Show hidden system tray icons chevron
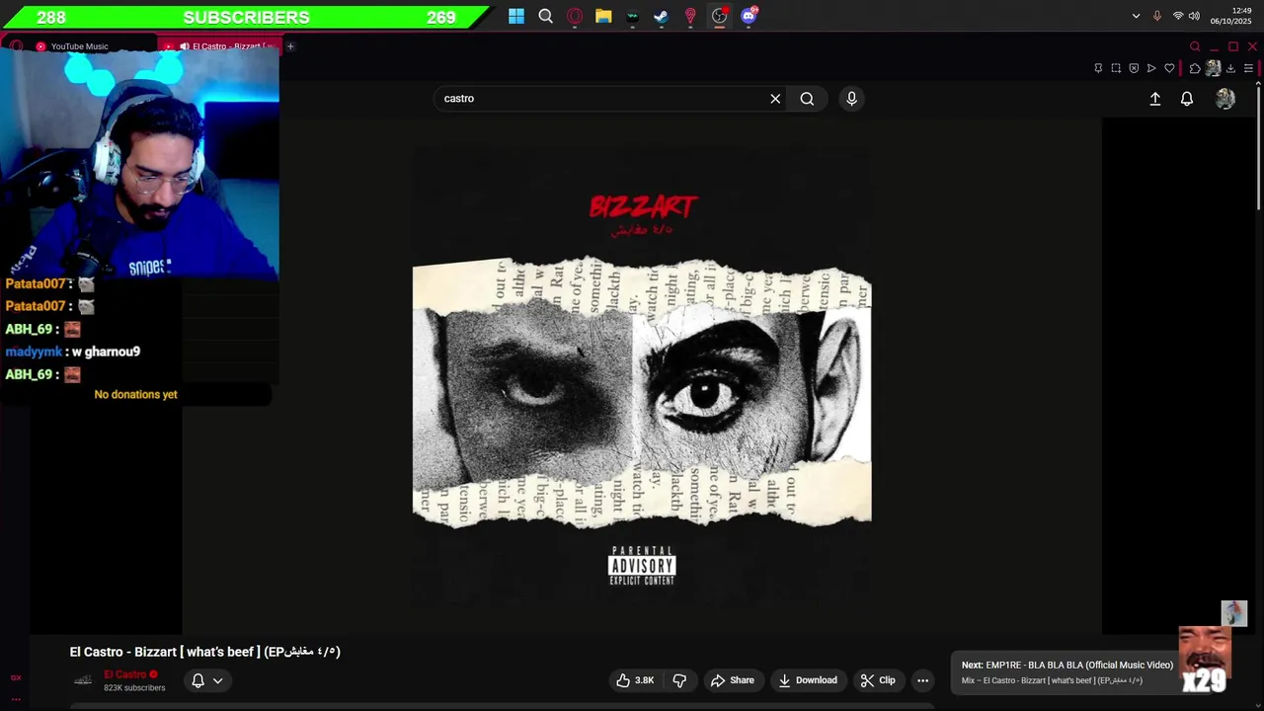Viewport: 1264px width, 711px height. coord(1136,16)
